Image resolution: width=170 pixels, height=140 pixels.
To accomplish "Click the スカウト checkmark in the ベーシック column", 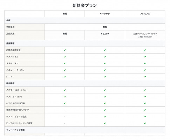I will (x=105, y=90).
